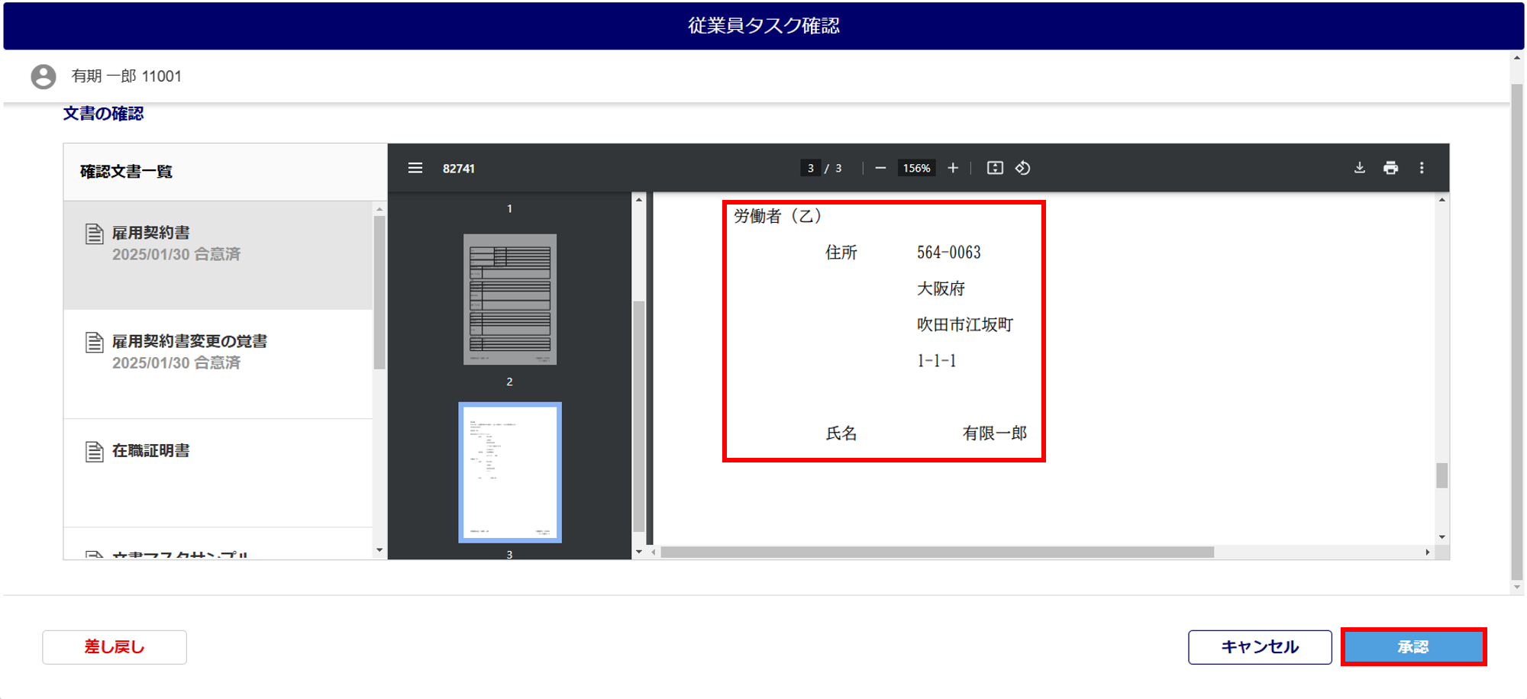This screenshot has height=699, width=1527.
Task: Click the zoom in plus icon
Action: coord(953,168)
